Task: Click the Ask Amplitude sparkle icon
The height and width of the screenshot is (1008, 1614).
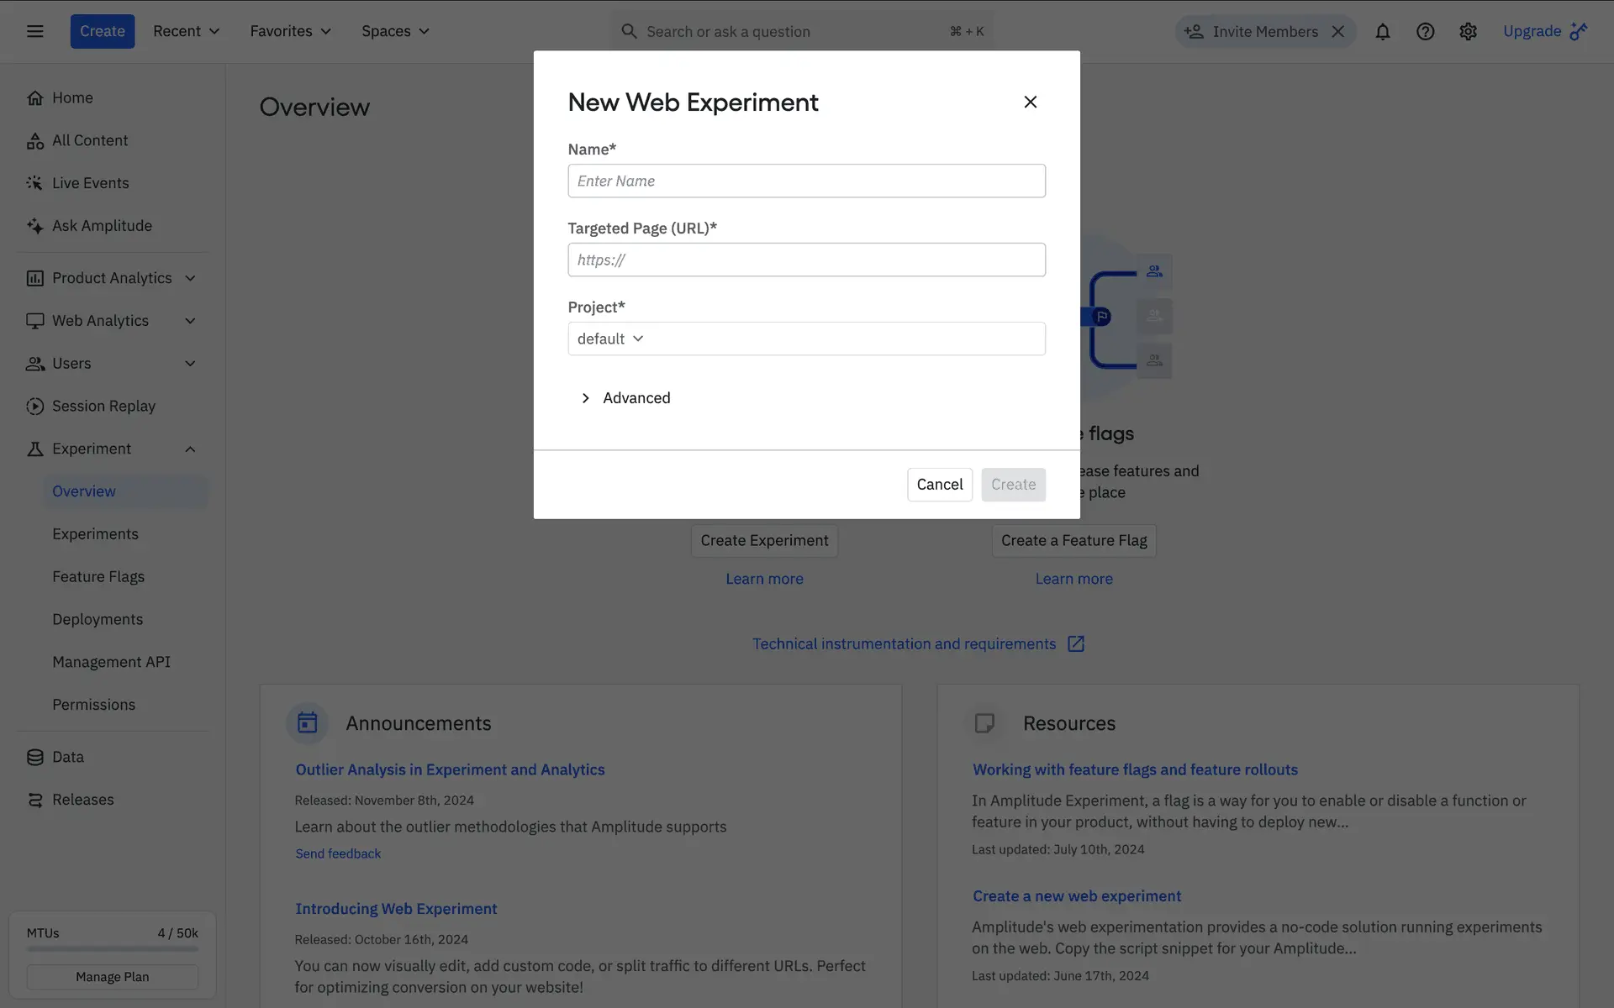Action: click(x=34, y=226)
